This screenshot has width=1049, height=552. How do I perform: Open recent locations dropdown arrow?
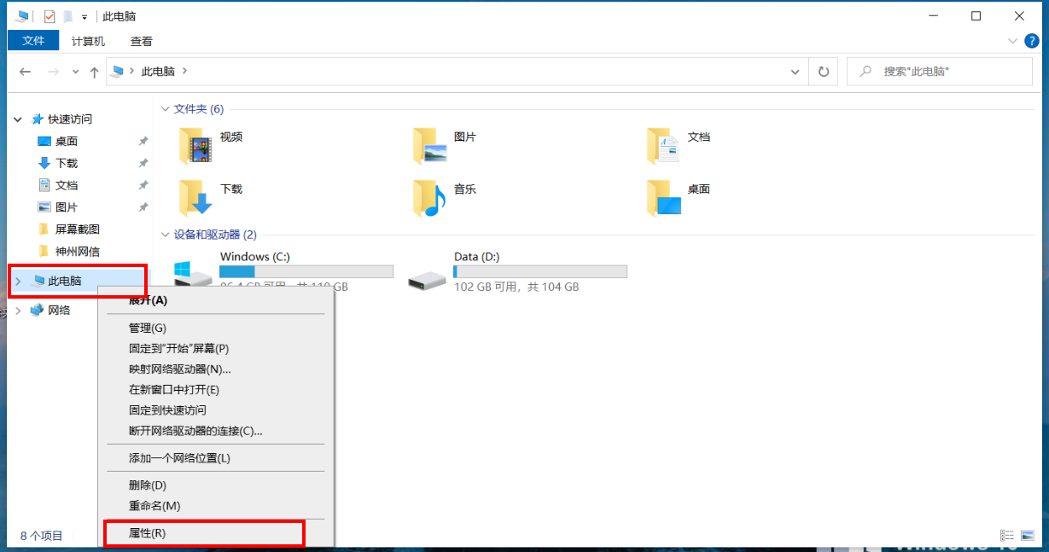click(76, 72)
